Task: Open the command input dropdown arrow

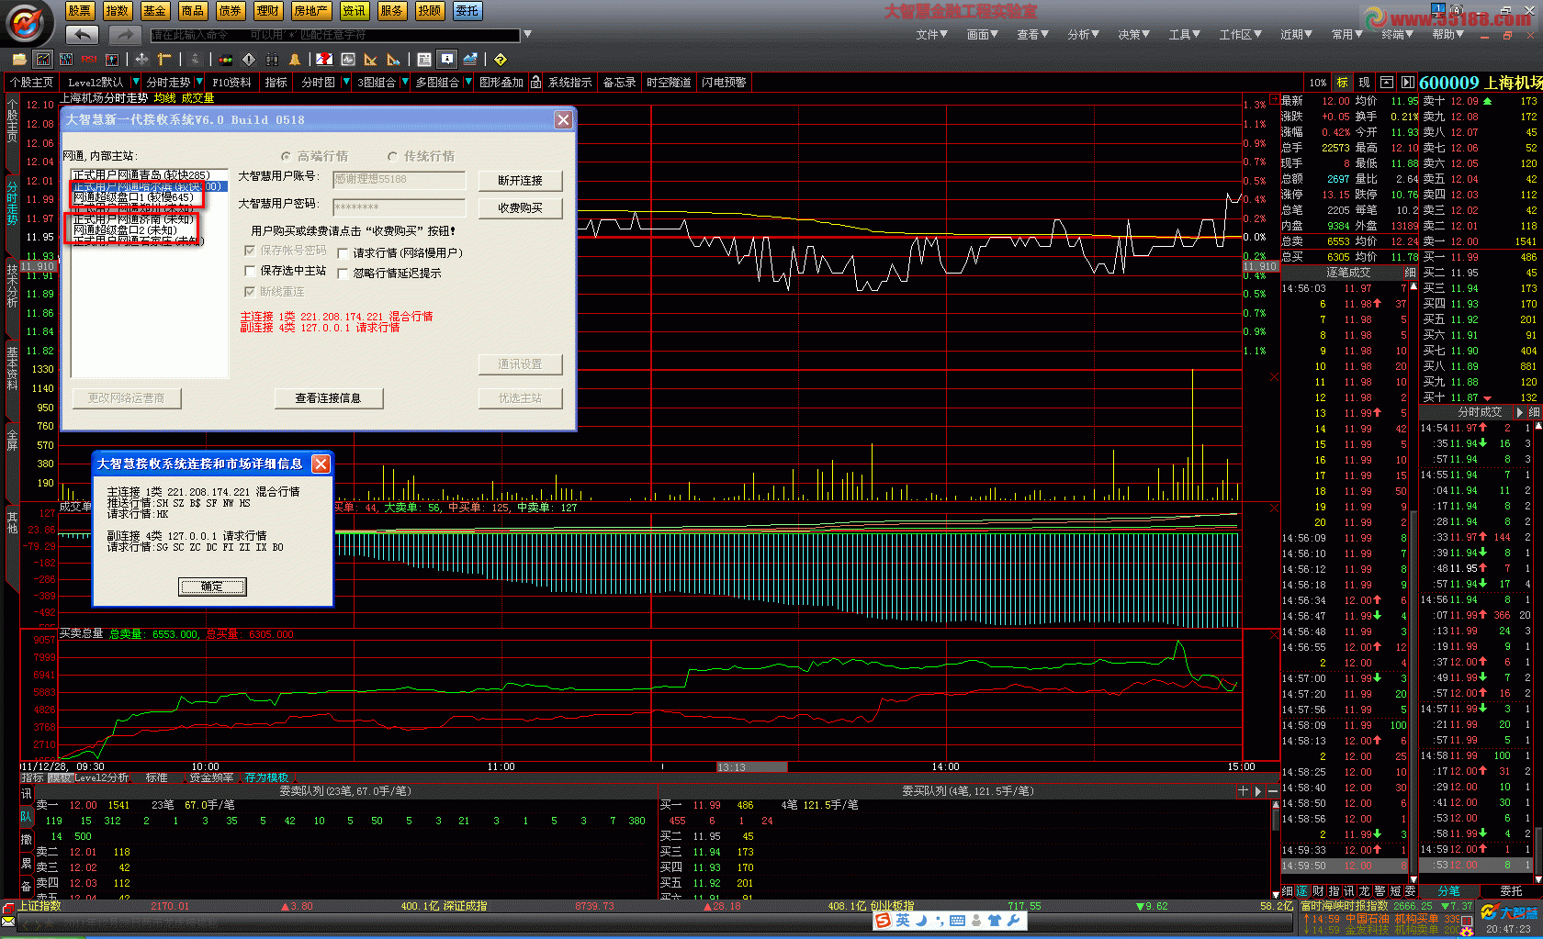Action: click(x=527, y=35)
